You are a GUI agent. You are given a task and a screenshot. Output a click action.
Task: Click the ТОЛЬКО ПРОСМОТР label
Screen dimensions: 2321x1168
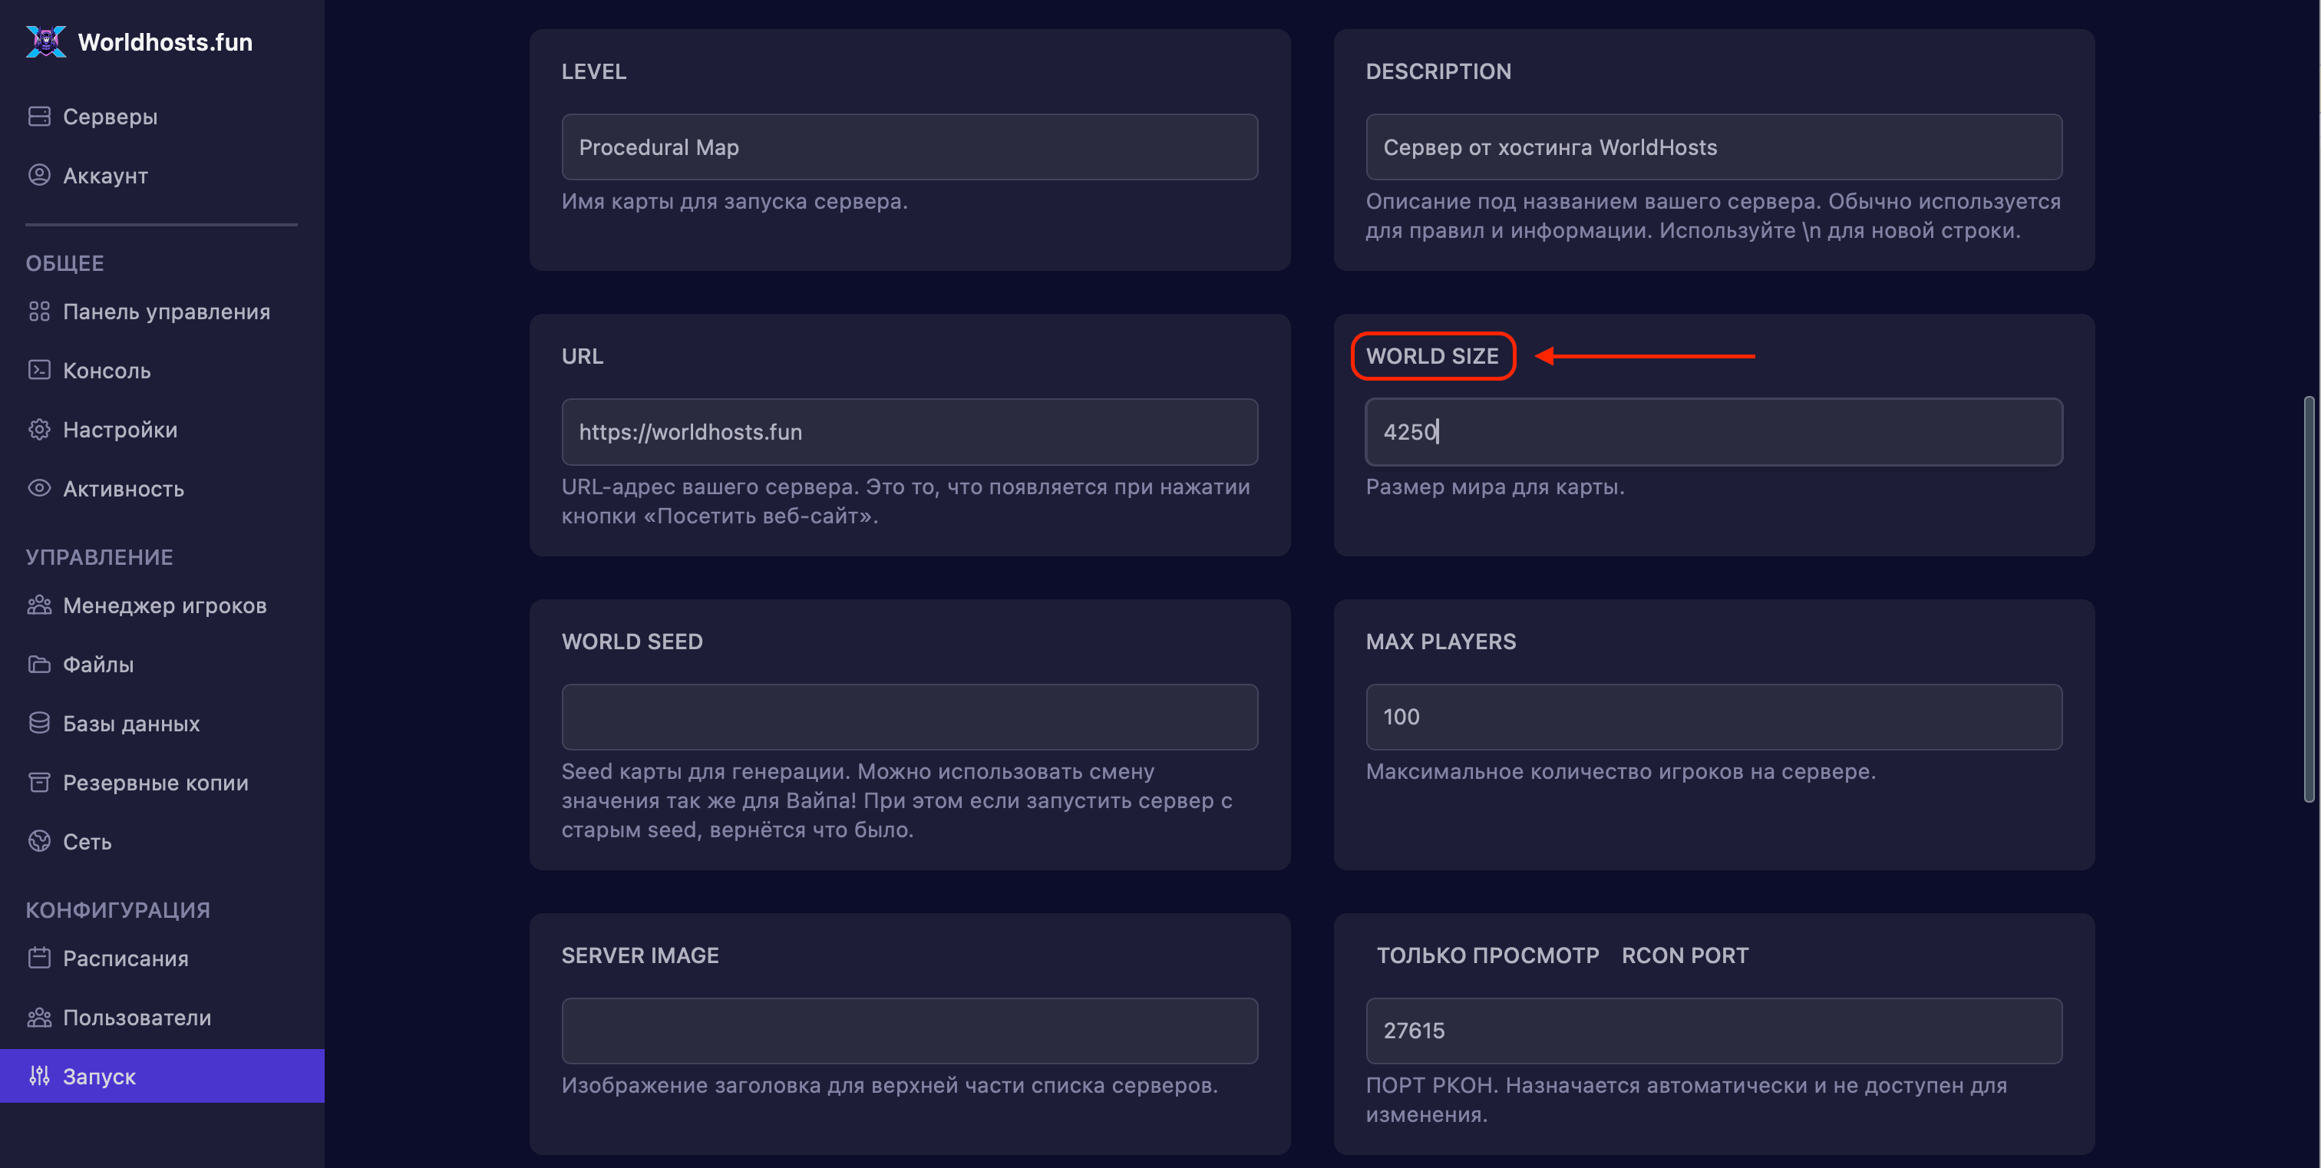pyautogui.click(x=1487, y=955)
